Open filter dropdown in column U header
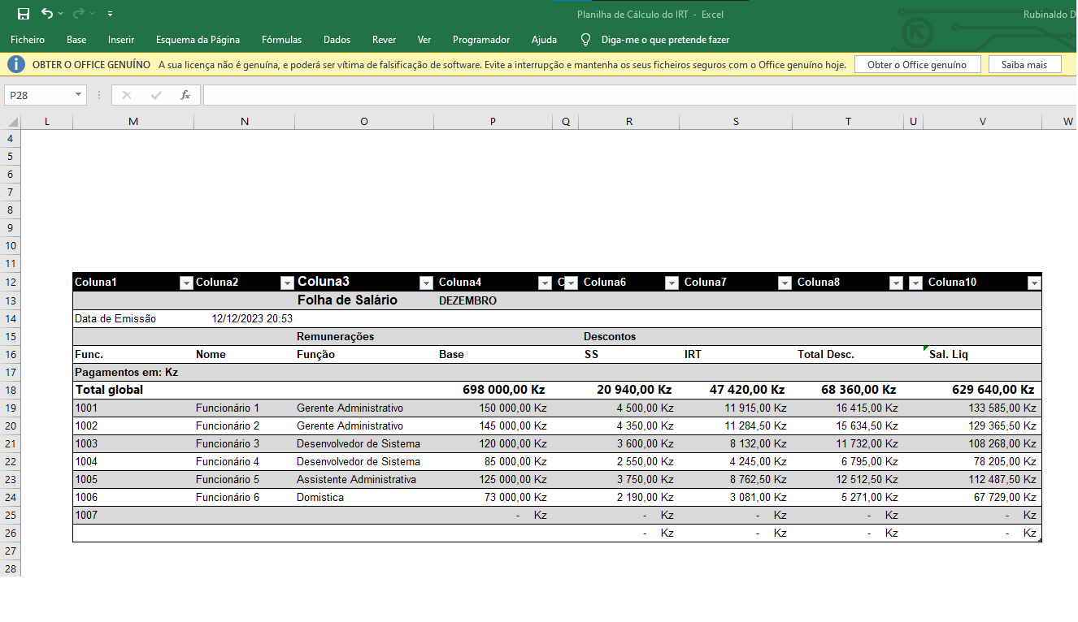Viewport: 1078px width, 622px height. coord(915,283)
